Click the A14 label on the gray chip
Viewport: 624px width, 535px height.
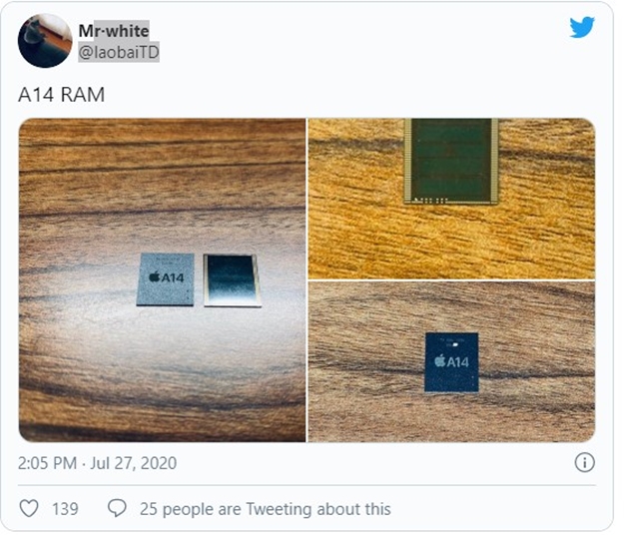(x=173, y=276)
